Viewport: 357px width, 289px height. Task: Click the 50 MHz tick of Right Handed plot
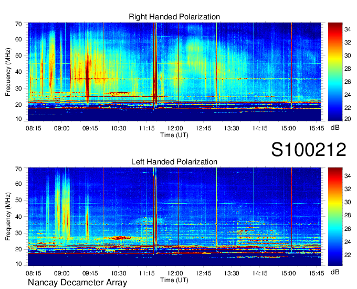point(18,55)
